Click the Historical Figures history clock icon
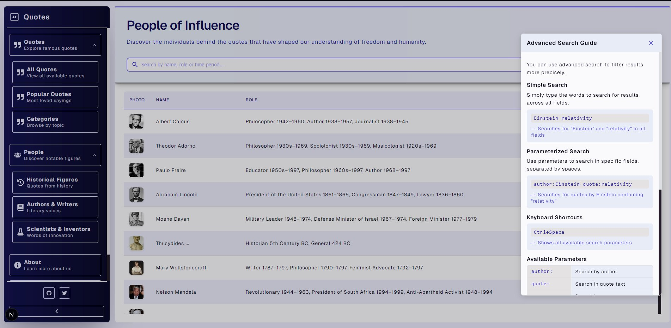The height and width of the screenshot is (328, 671). tap(20, 183)
